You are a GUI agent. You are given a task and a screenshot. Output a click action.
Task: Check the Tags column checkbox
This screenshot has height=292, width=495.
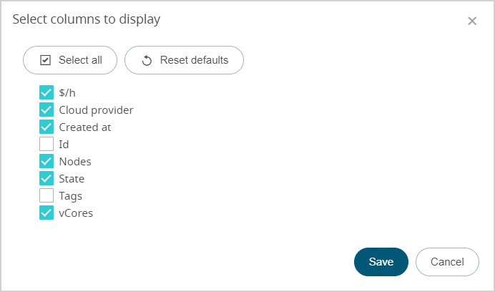pos(46,195)
